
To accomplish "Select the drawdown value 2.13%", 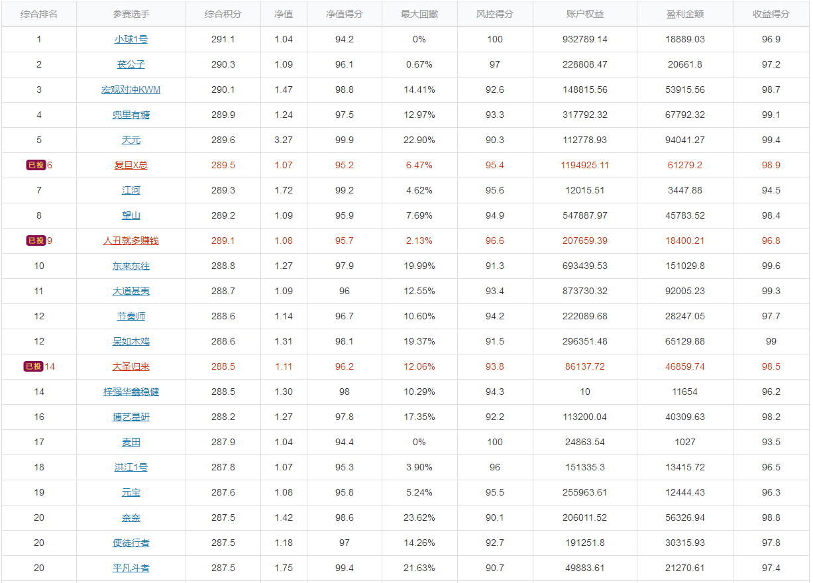I will tap(419, 240).
